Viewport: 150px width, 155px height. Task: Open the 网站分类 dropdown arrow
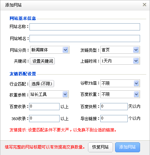(x=65, y=50)
